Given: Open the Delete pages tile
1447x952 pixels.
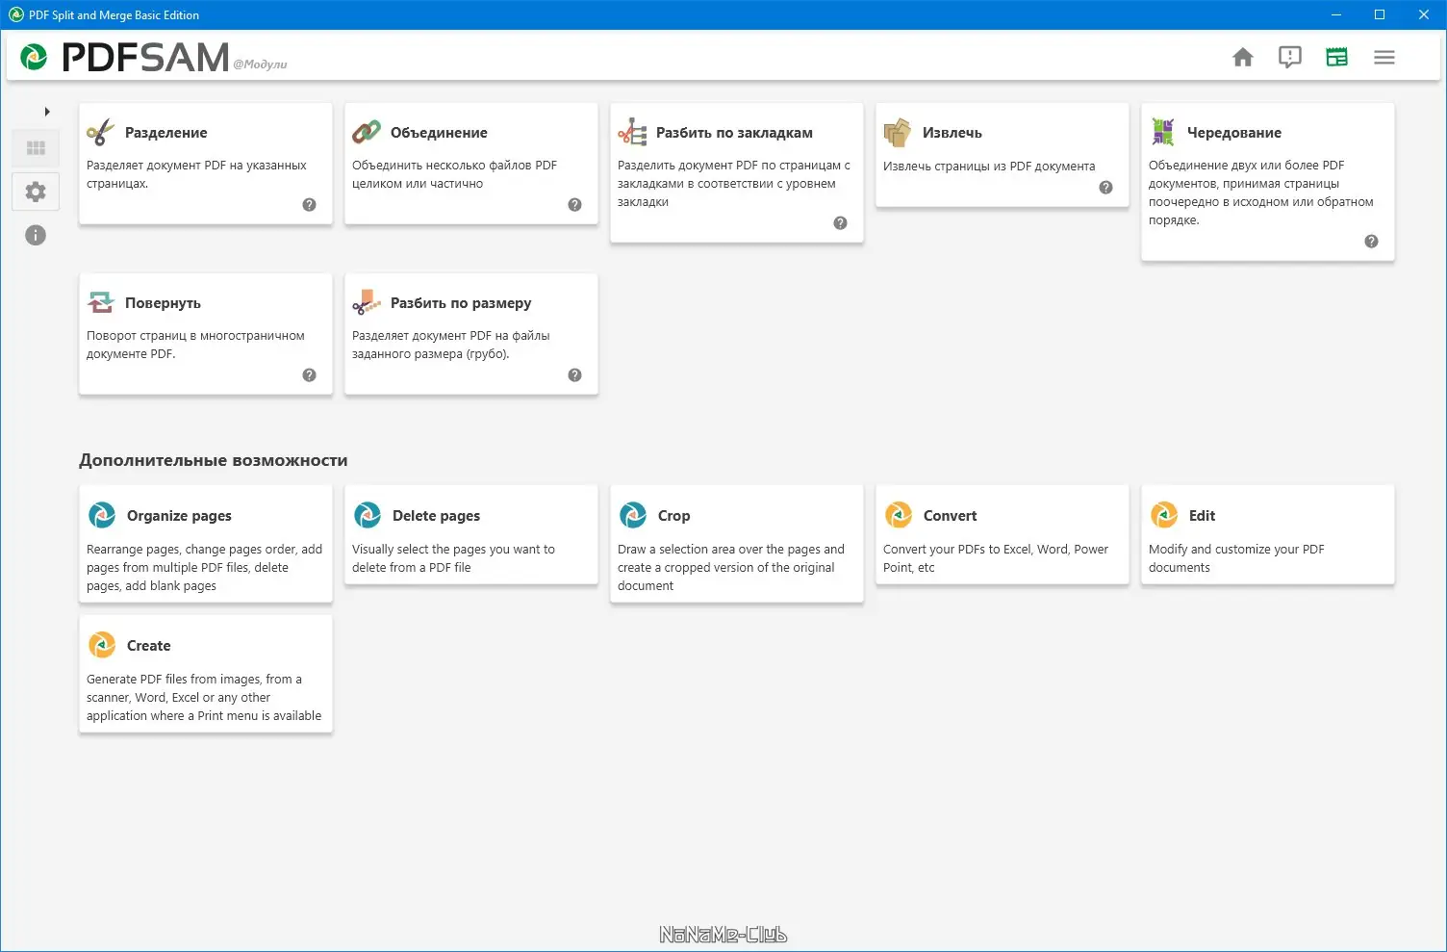Looking at the screenshot, I should [x=471, y=534].
